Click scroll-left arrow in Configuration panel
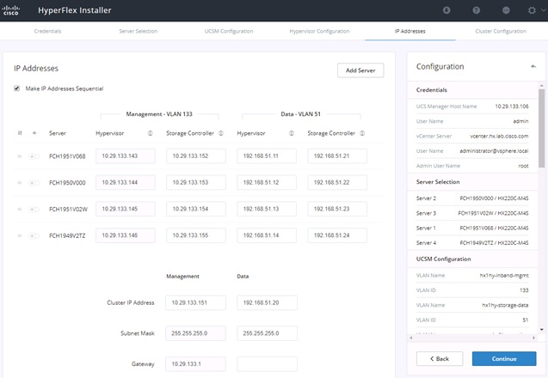The width and height of the screenshot is (548, 378). [411, 338]
